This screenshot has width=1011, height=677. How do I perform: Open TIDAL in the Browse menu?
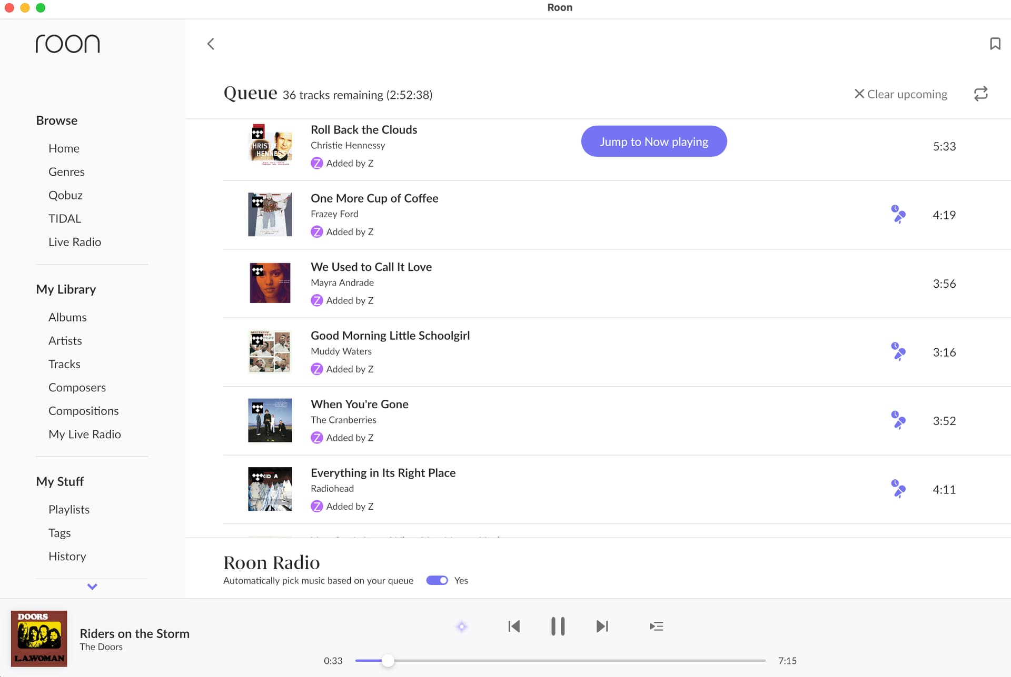pyautogui.click(x=65, y=218)
